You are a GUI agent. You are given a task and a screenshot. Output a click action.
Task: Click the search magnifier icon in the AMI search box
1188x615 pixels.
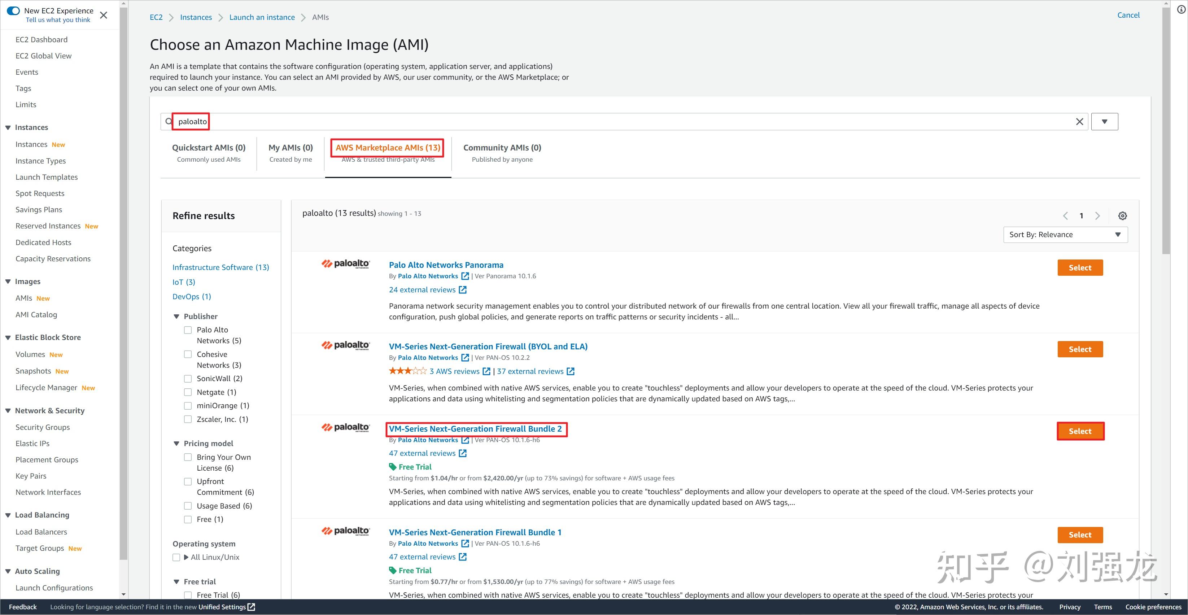click(x=169, y=122)
